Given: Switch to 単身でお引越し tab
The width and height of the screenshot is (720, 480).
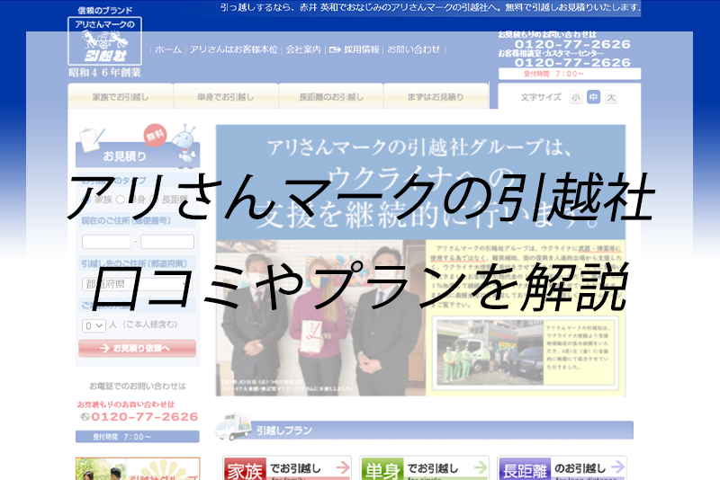Looking at the screenshot, I should coord(226,96).
